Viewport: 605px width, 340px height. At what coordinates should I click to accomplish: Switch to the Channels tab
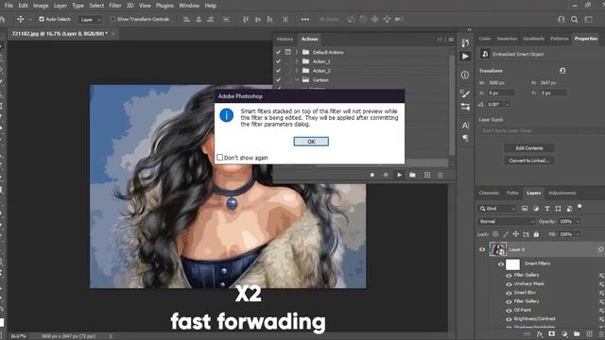[x=489, y=193]
